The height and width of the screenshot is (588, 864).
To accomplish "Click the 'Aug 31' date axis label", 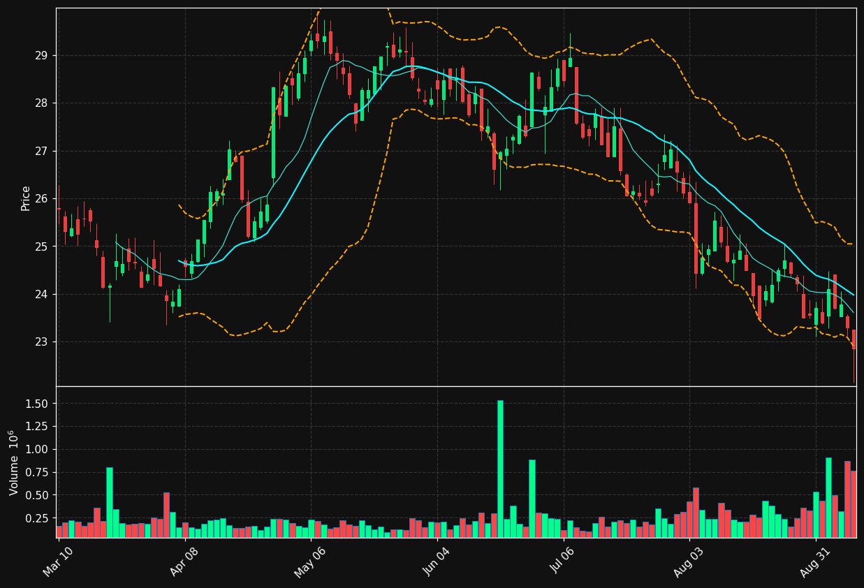I will 817,562.
